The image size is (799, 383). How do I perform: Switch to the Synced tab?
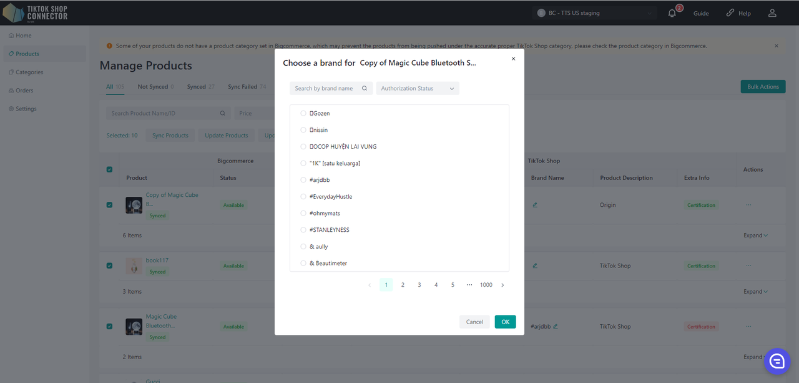(x=200, y=87)
